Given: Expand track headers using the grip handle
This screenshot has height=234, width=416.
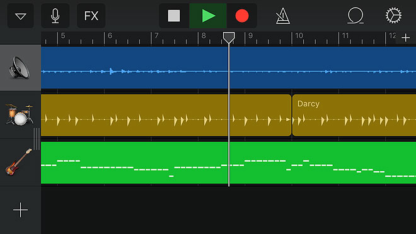Looking at the screenshot, I should [x=37, y=139].
